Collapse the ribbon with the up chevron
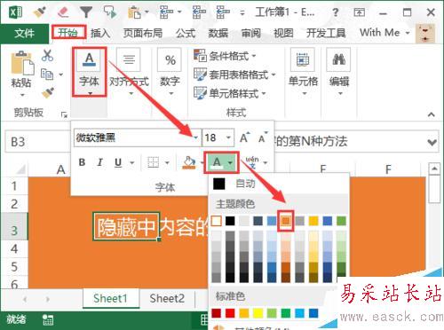 [x=432, y=114]
